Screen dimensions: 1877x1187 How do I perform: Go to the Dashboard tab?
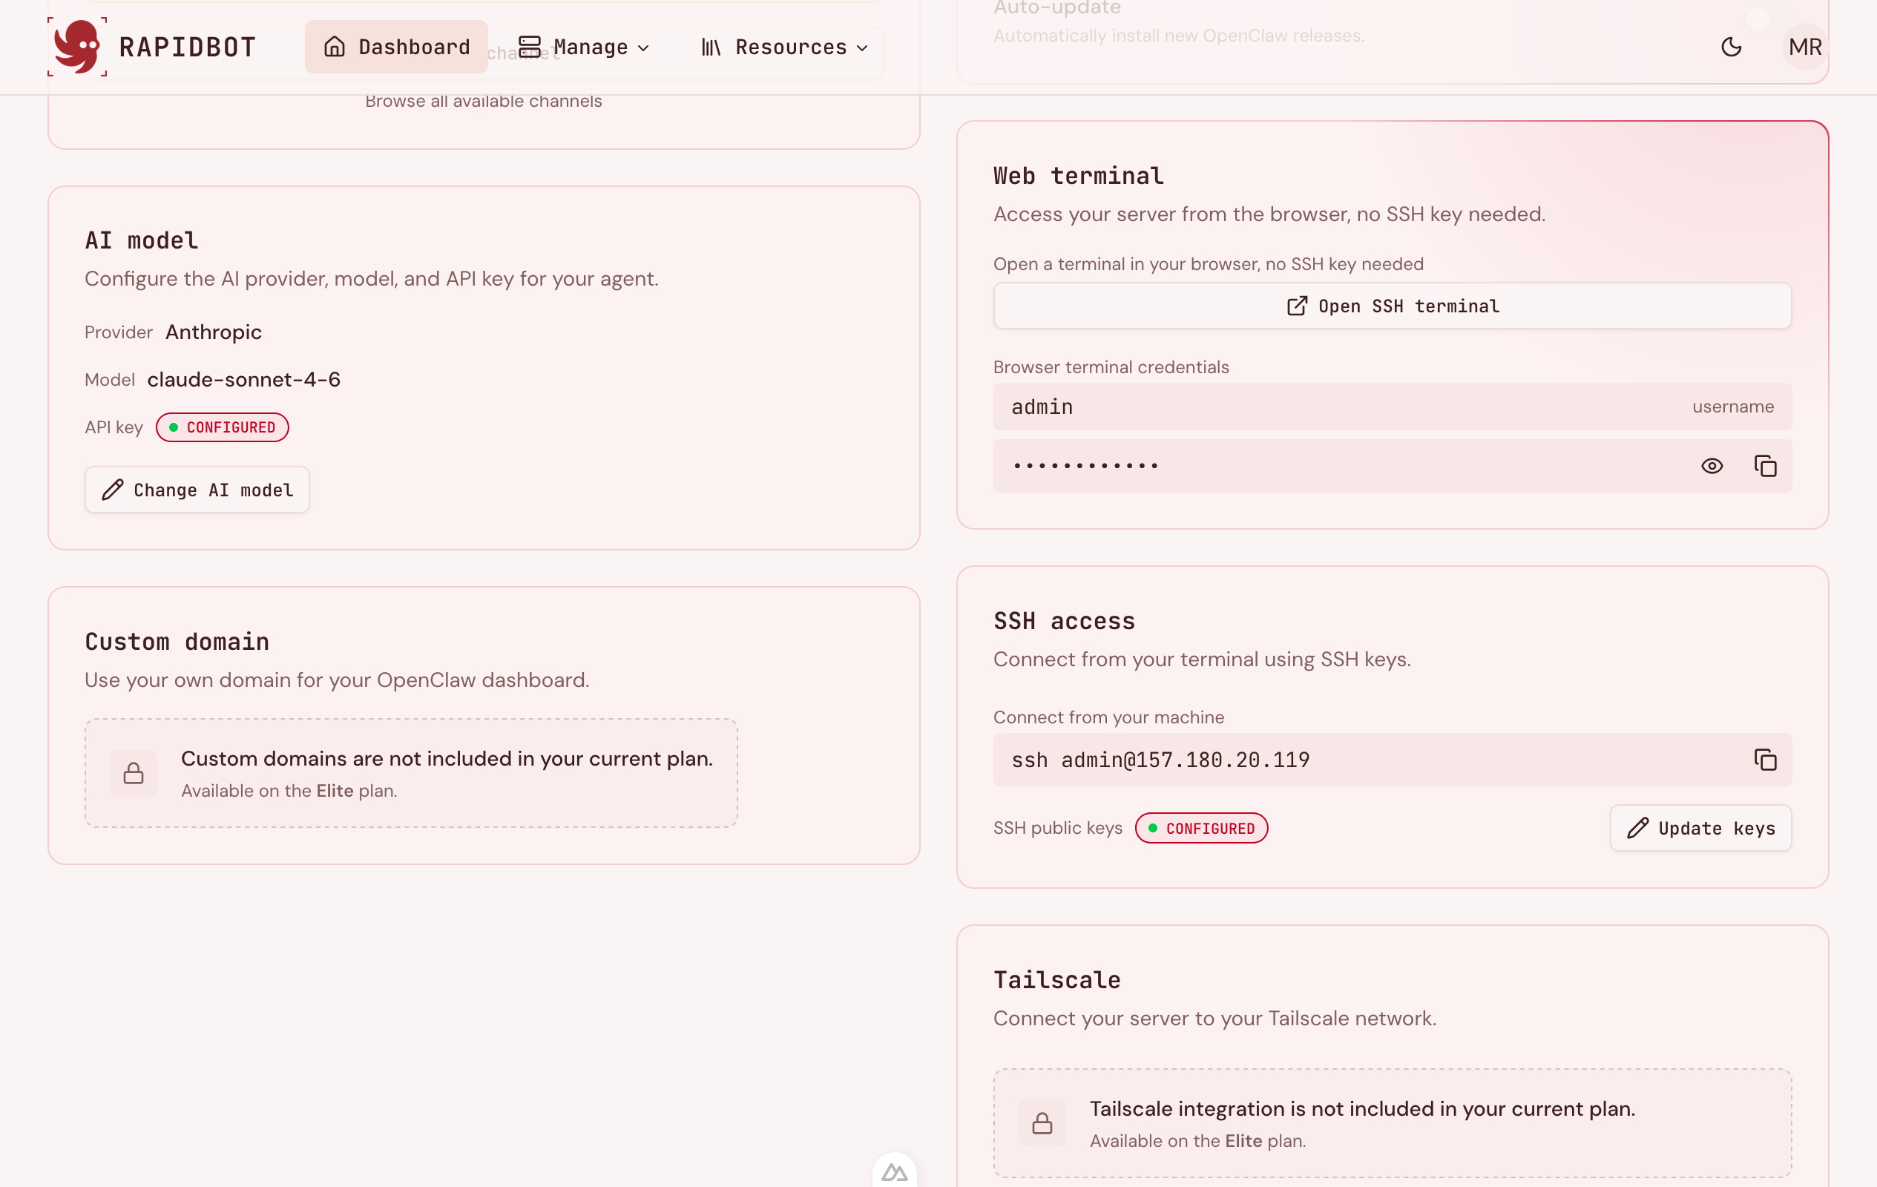(396, 47)
